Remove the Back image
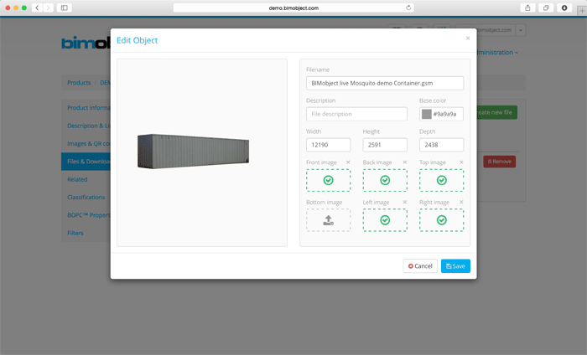The image size is (587, 355). pos(404,162)
